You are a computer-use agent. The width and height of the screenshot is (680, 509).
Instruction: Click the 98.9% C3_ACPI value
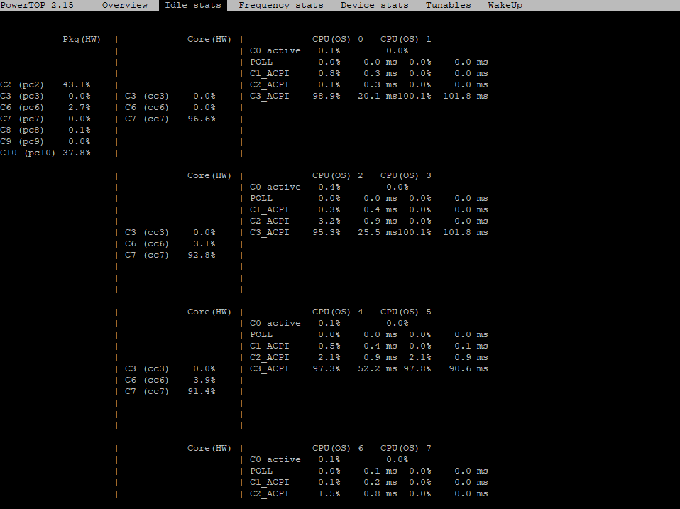tap(327, 97)
